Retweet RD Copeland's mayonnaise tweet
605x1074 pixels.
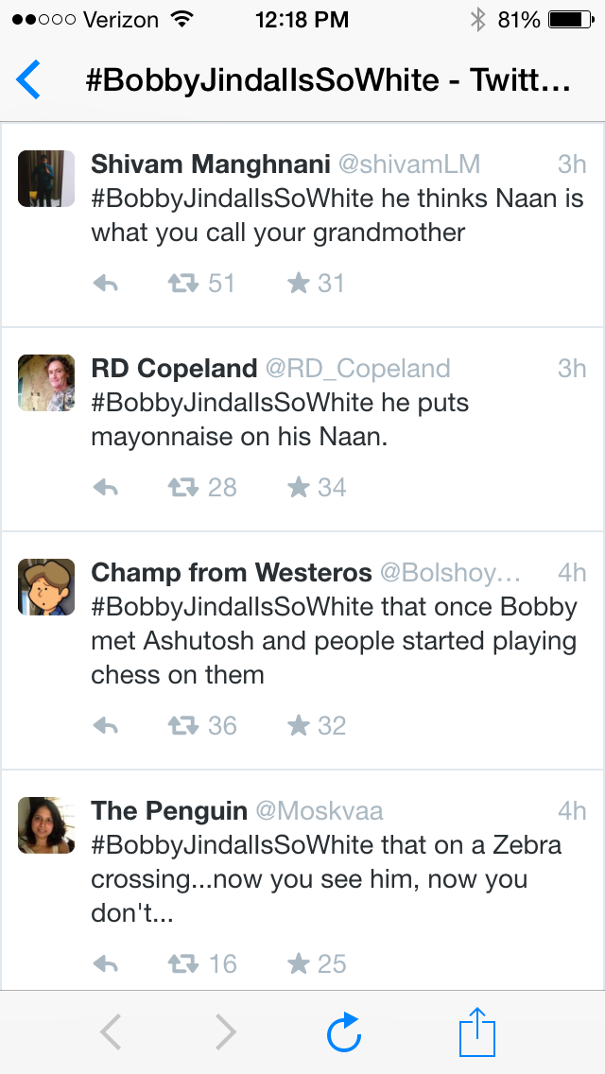point(182,488)
